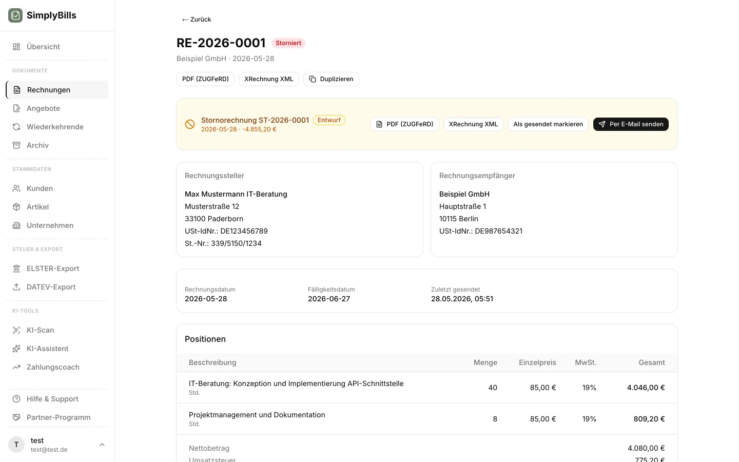Expand the test user account menu chevron

tap(102, 445)
